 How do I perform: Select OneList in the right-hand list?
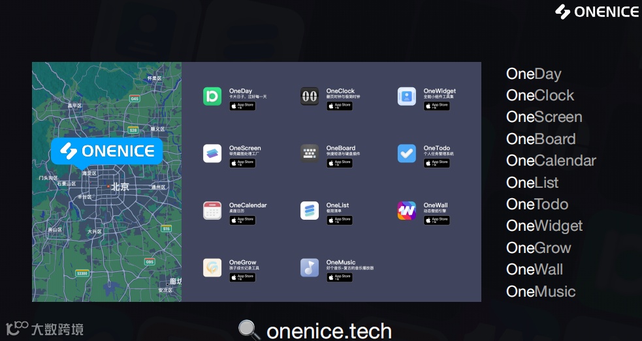pyautogui.click(x=532, y=183)
